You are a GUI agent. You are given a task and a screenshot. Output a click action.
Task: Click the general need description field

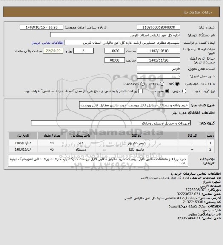coord(134,105)
